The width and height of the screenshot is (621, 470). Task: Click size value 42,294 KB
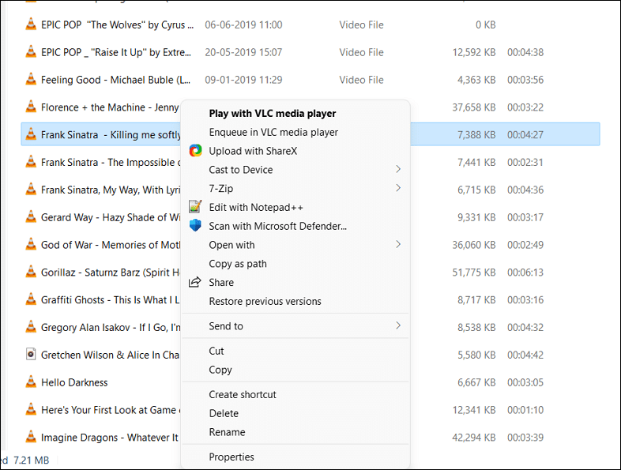click(x=474, y=437)
